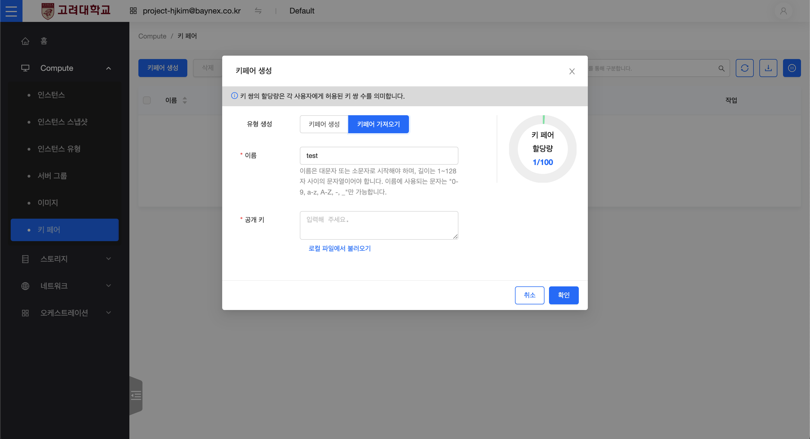810x439 pixels.
Task: Click the 공개 키 public key textarea
Action: pos(379,225)
